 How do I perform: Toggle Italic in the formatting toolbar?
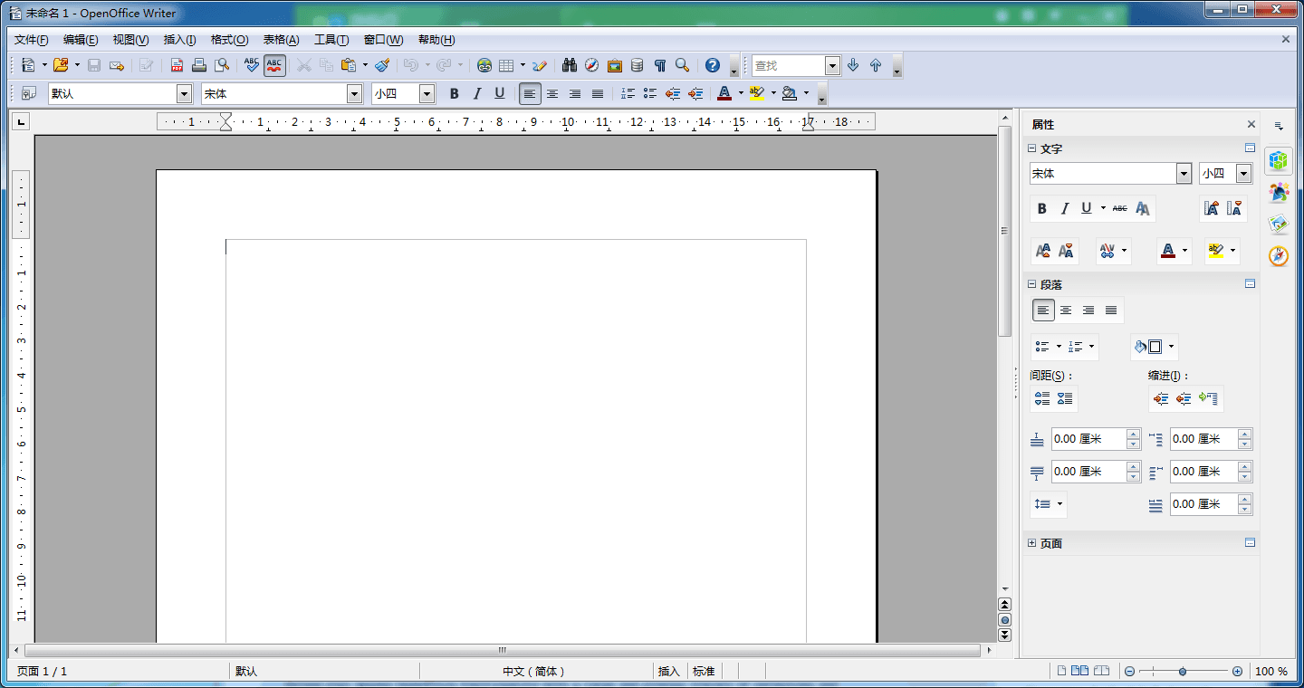click(x=477, y=93)
